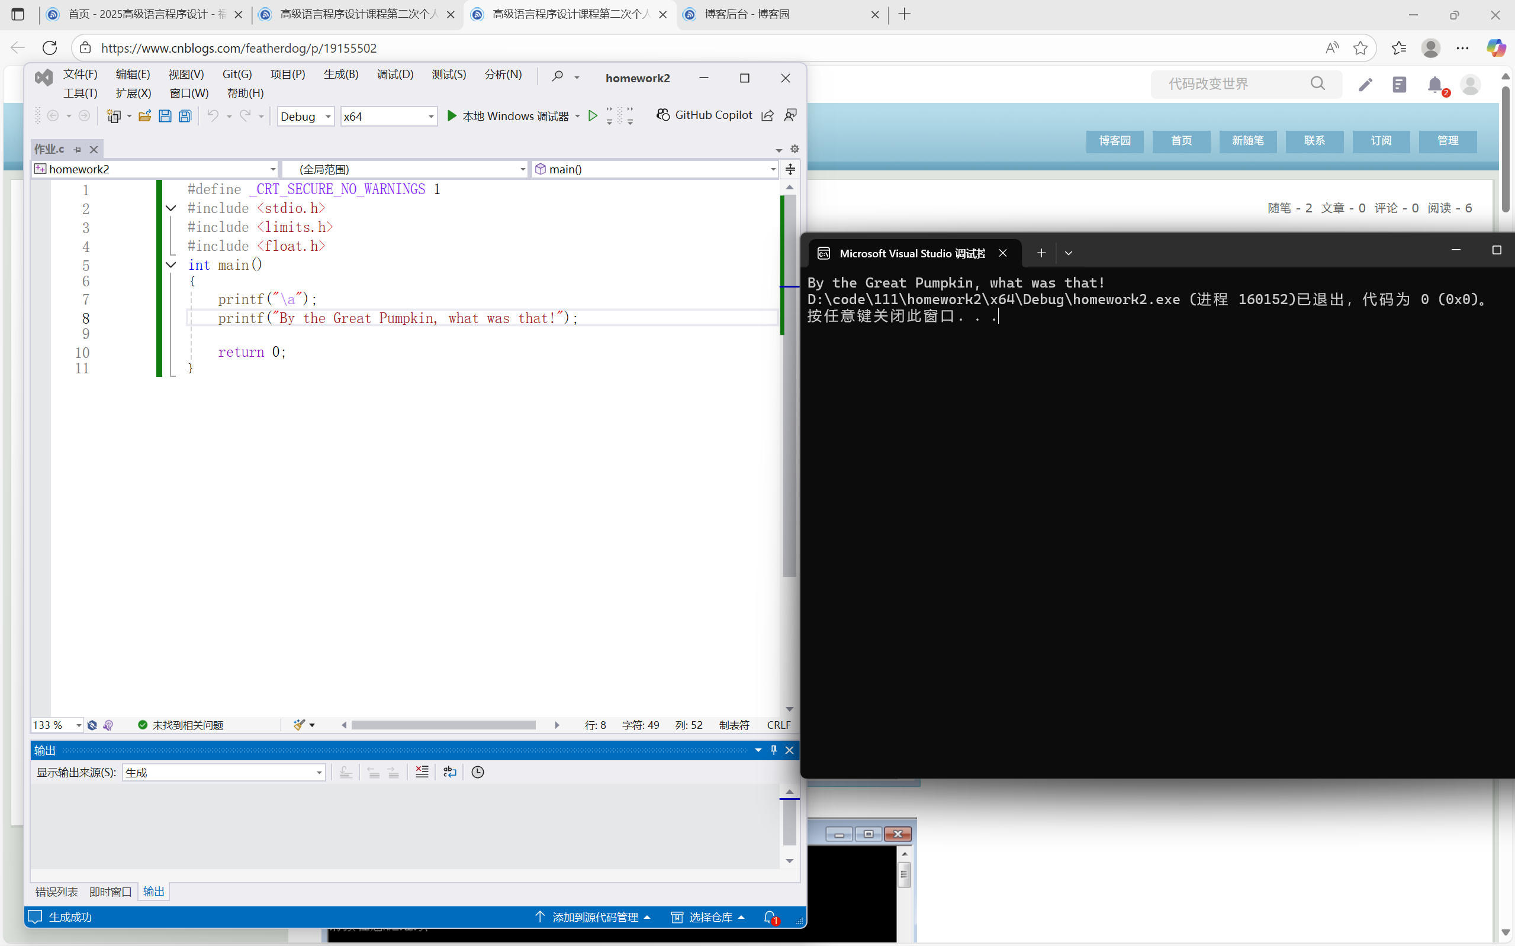Viewport: 1515px width, 946px height.
Task: Open GitHub Copilot from the toolbar
Action: (705, 115)
